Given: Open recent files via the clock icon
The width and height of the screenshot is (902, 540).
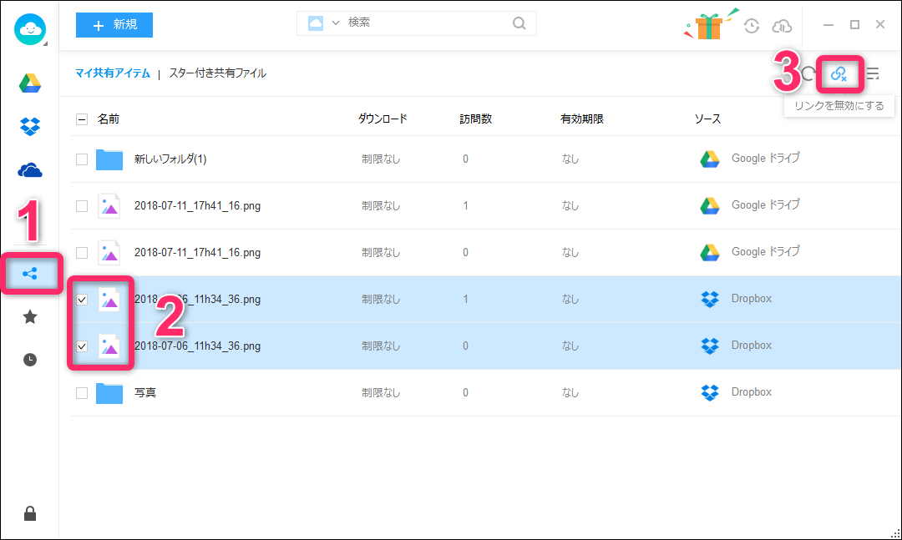Looking at the screenshot, I should (30, 359).
